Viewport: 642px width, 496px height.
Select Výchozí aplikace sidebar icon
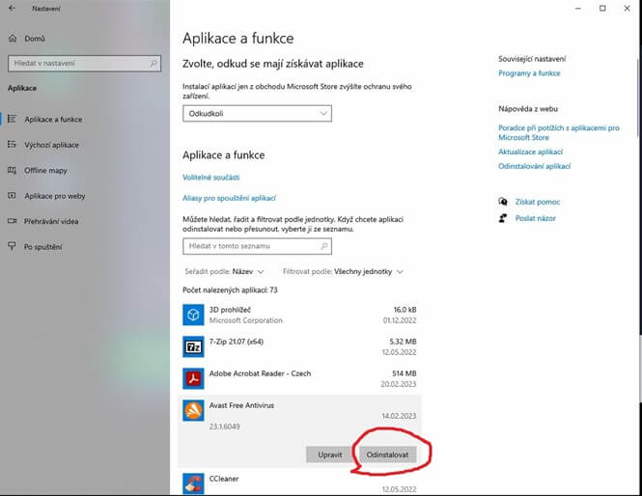pos(12,145)
